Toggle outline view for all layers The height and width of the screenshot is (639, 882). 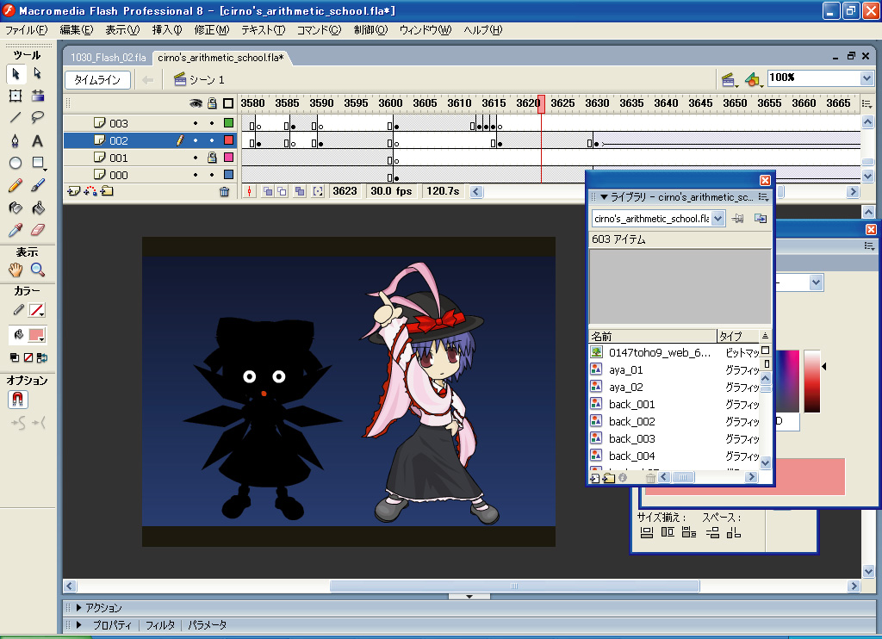click(228, 103)
